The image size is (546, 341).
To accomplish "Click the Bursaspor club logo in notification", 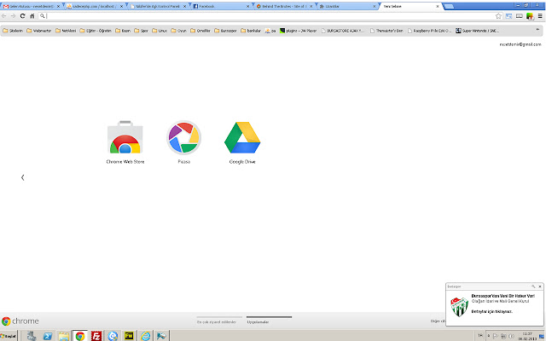I will (x=459, y=307).
